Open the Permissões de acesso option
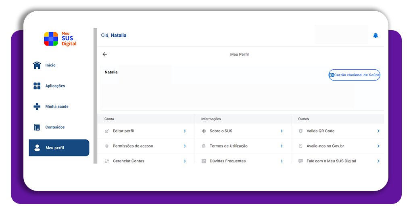This screenshot has width=413, height=216. click(x=146, y=146)
